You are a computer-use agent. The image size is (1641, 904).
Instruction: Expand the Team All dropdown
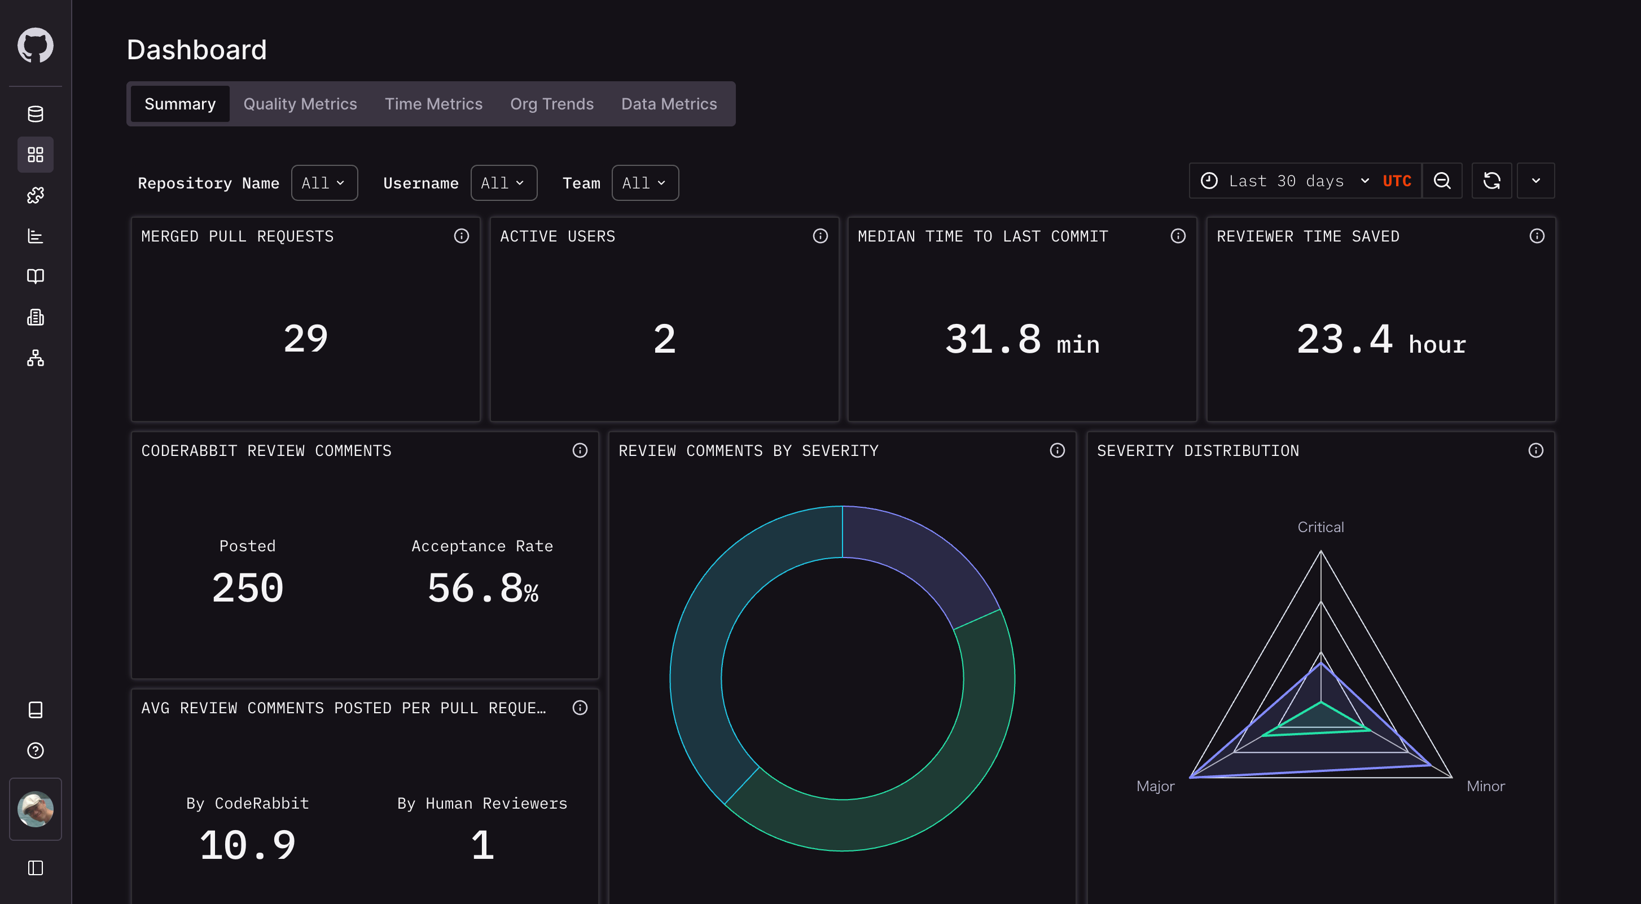pyautogui.click(x=644, y=183)
